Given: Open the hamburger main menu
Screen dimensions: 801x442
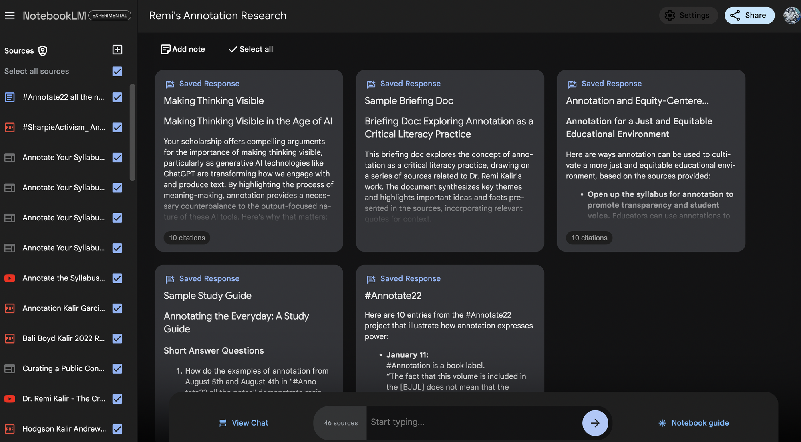Looking at the screenshot, I should coord(10,16).
